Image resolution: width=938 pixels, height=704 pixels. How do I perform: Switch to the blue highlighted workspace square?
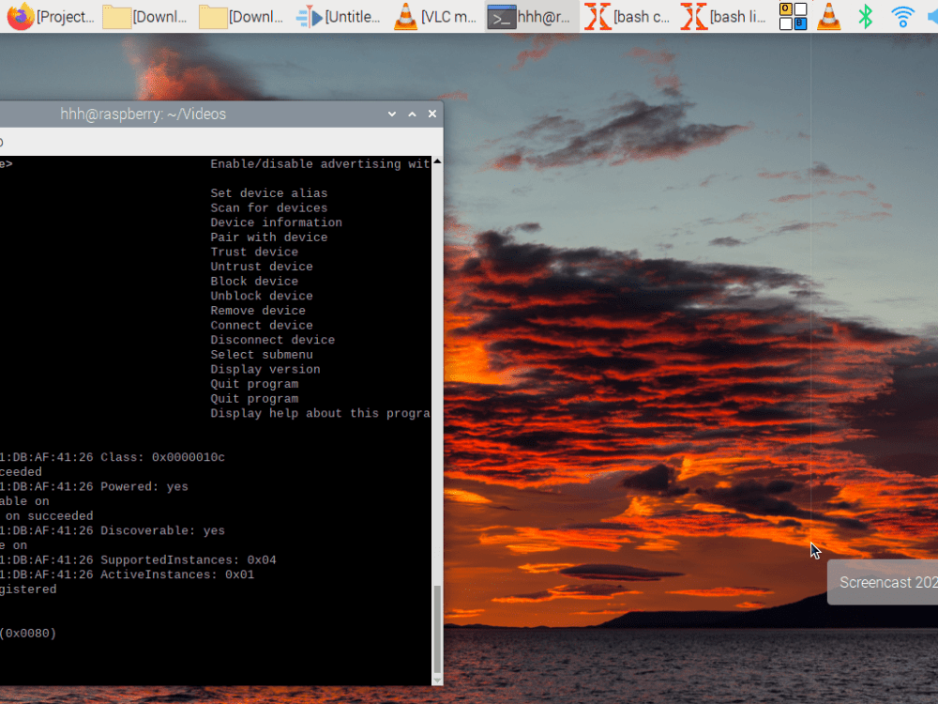(799, 22)
